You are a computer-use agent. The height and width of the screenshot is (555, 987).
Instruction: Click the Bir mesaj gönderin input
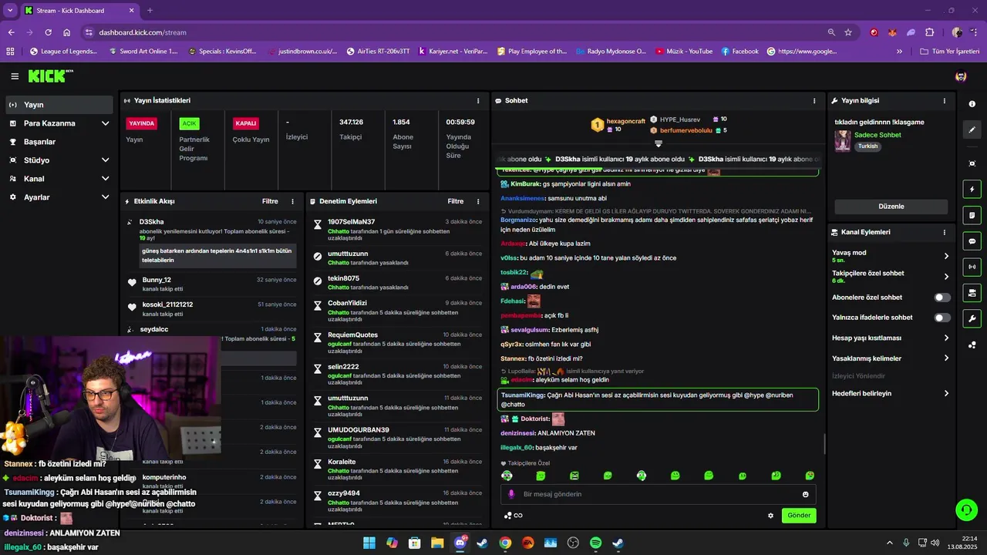click(659, 494)
